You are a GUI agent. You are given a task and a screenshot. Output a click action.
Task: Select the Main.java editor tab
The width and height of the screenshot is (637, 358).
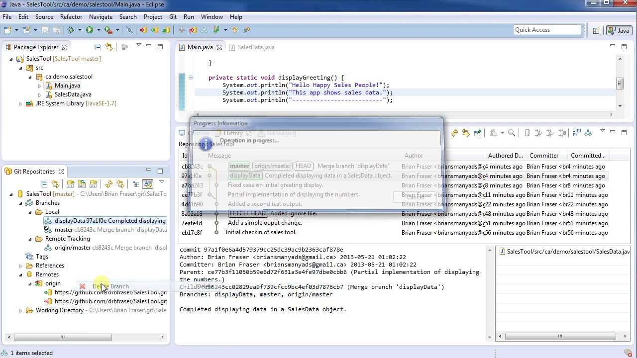pyautogui.click(x=200, y=47)
